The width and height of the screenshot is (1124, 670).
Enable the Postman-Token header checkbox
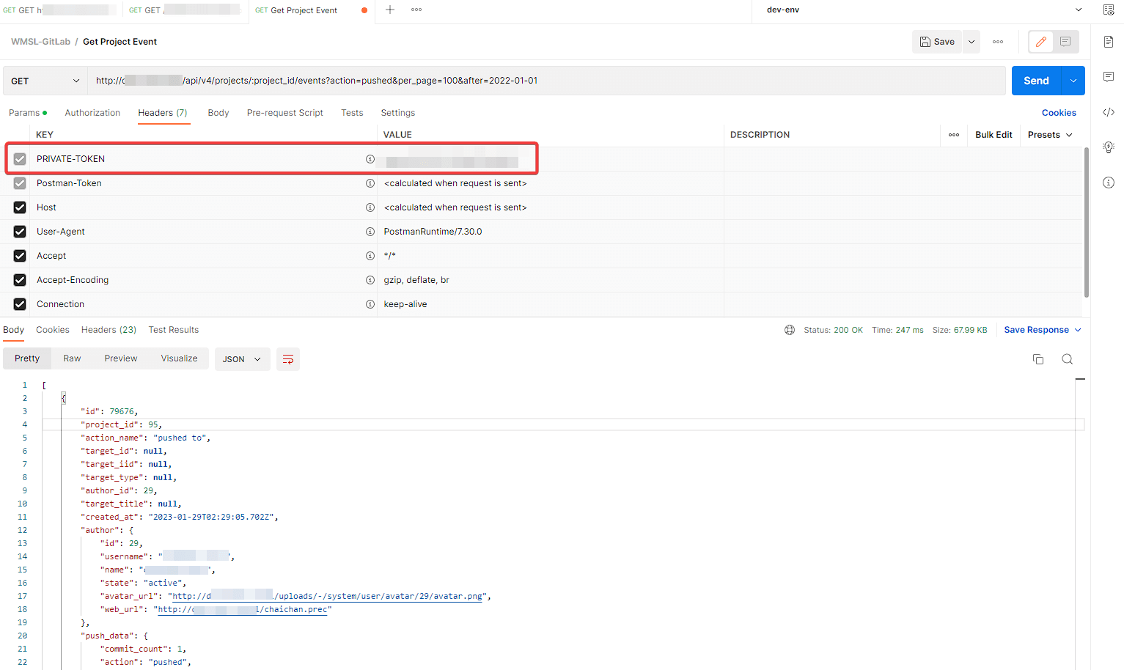click(x=20, y=183)
